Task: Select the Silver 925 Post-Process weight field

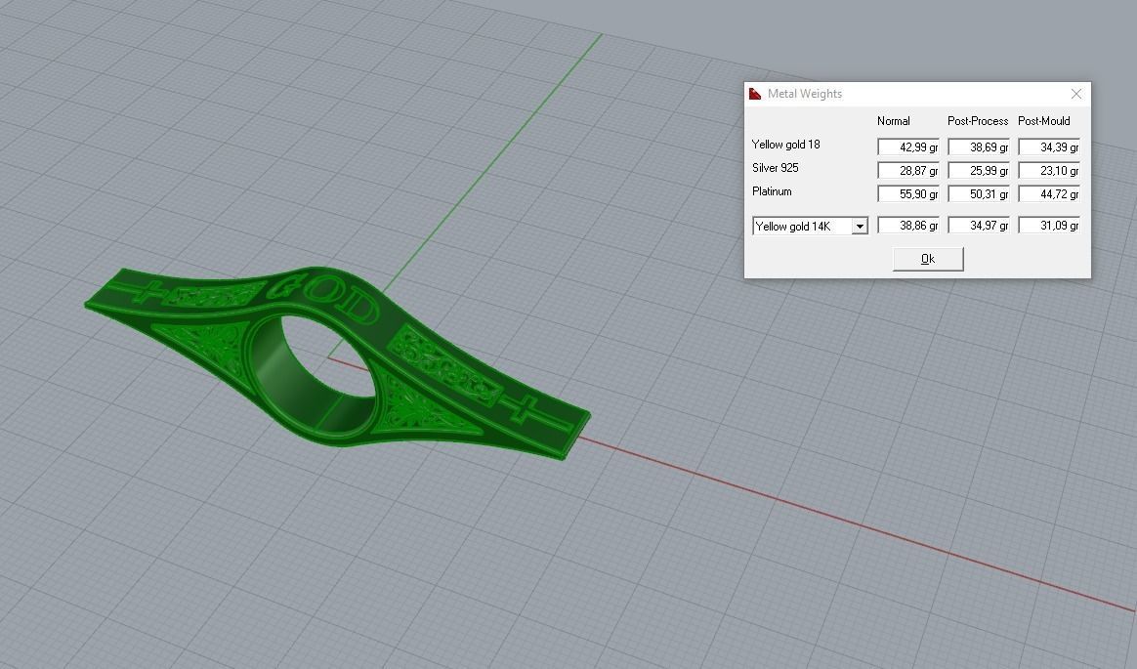Action: coord(978,170)
